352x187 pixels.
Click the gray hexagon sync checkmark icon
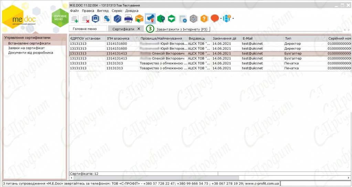click(x=193, y=19)
